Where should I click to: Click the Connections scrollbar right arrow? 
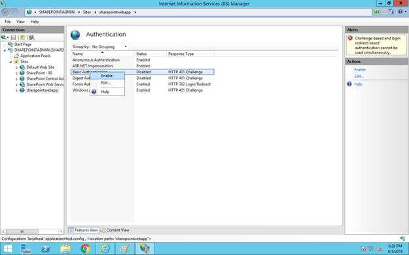(61, 231)
